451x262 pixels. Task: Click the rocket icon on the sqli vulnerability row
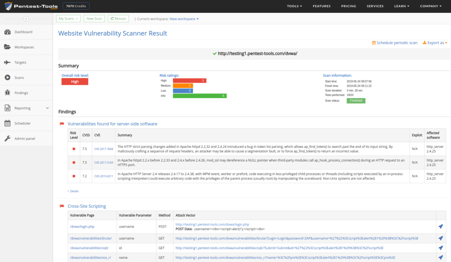pyautogui.click(x=442, y=247)
